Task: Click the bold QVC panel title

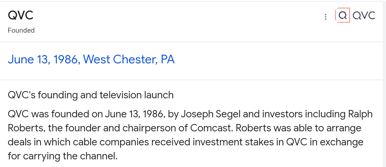Action: pyautogui.click(x=21, y=15)
